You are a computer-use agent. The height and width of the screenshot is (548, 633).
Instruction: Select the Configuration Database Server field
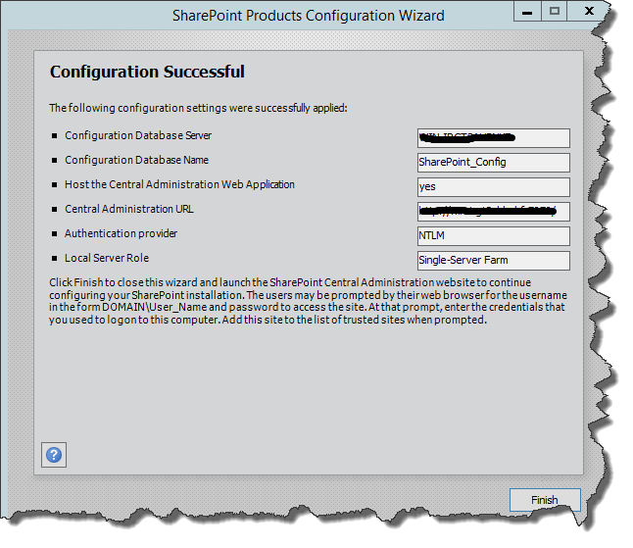coord(493,138)
